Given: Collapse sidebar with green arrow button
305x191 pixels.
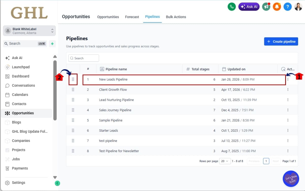Looking at the screenshot, I should [57, 183].
